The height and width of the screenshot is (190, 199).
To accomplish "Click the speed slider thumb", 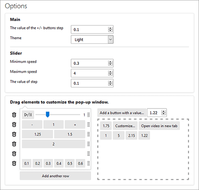I will (47, 114).
